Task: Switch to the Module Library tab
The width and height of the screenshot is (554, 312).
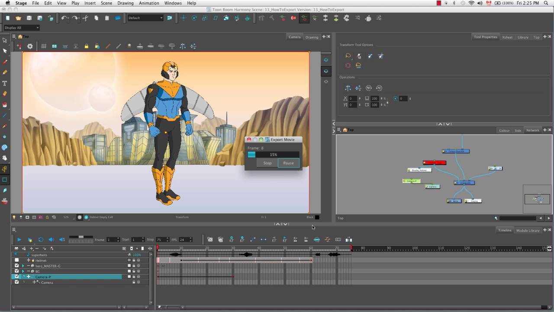Action: 528,230
